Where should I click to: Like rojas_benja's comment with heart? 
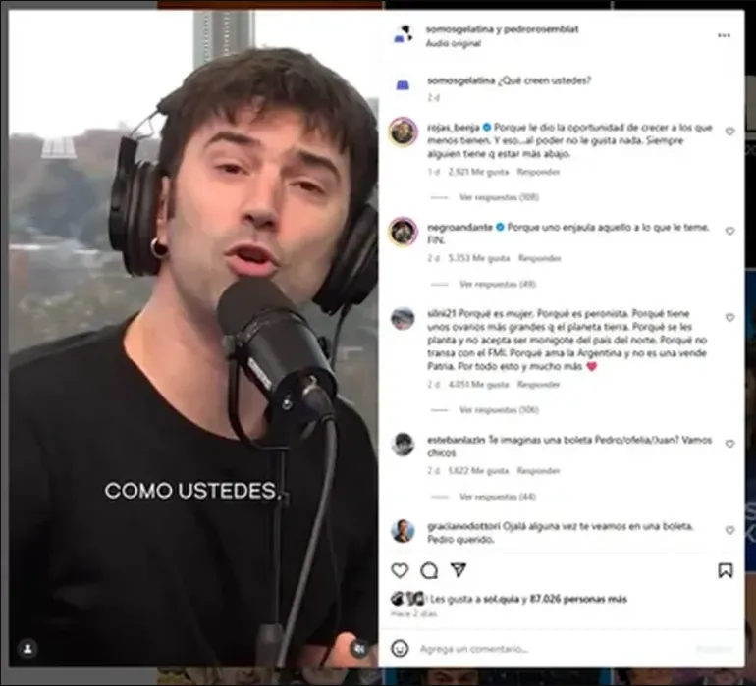point(729,132)
